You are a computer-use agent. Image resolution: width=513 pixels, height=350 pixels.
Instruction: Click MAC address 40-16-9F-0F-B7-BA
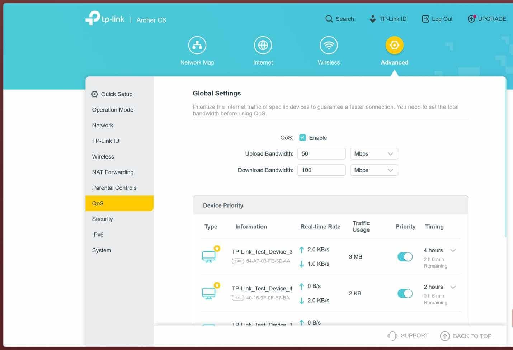coord(268,298)
